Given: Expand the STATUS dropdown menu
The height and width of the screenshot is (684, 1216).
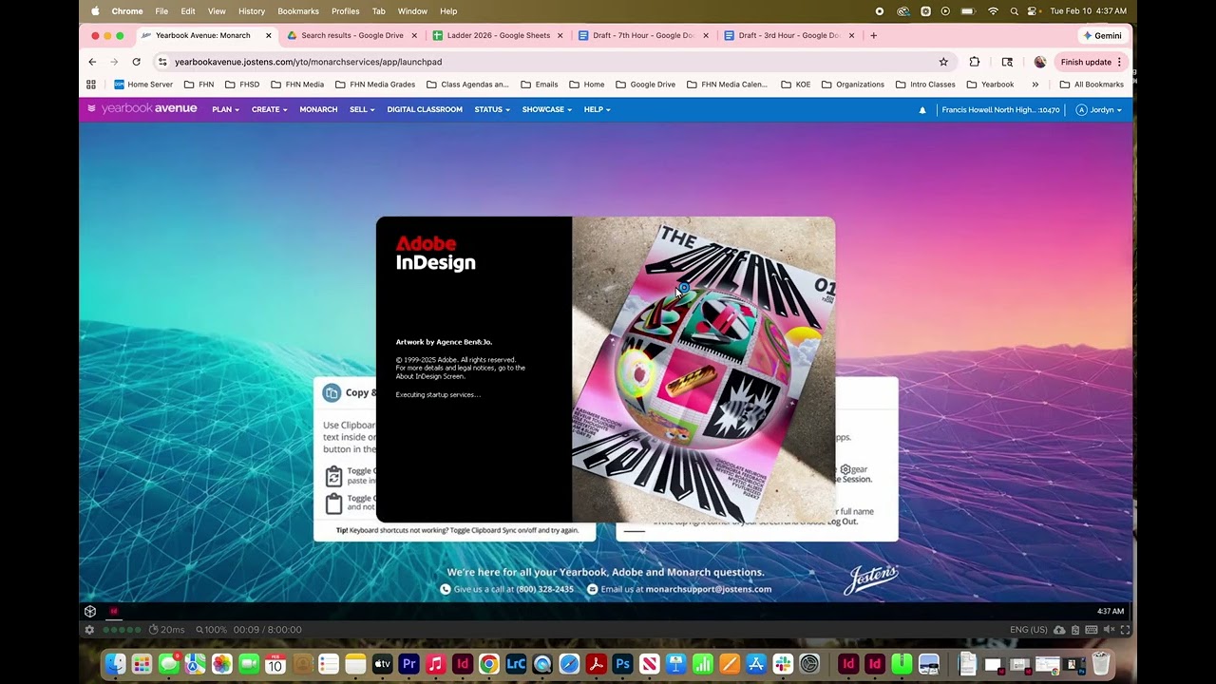Looking at the screenshot, I should pyautogui.click(x=492, y=110).
